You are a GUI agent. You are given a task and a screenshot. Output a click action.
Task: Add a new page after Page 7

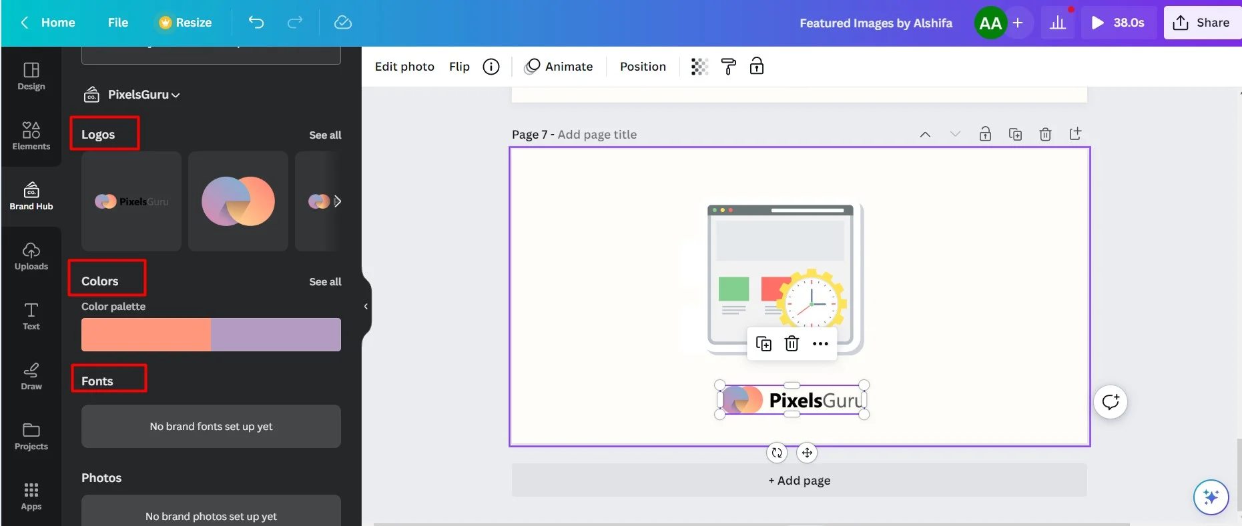(x=1075, y=134)
